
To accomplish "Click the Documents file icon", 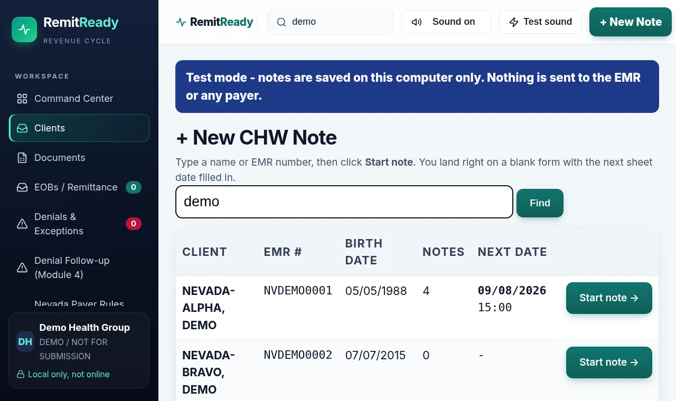I will tap(22, 158).
